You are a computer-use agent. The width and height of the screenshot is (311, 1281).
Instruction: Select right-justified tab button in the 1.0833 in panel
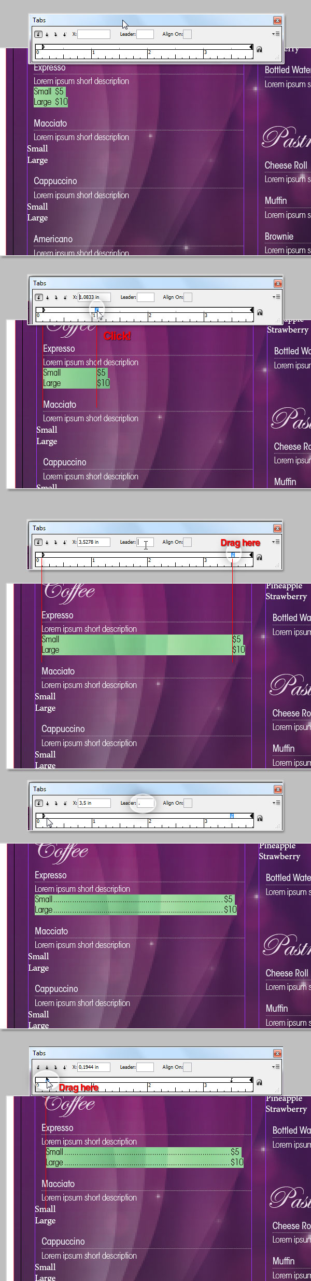(x=56, y=297)
